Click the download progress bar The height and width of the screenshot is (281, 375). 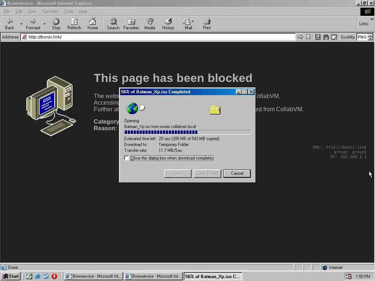[187, 132]
